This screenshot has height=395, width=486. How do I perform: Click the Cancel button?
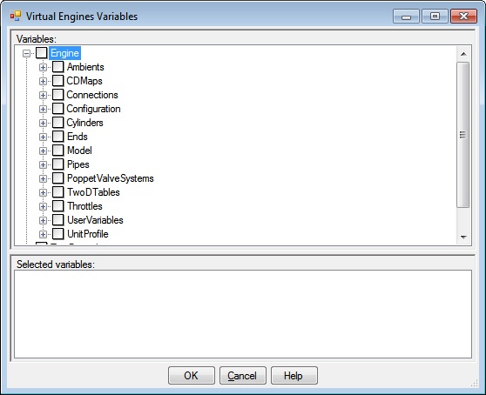(x=243, y=376)
